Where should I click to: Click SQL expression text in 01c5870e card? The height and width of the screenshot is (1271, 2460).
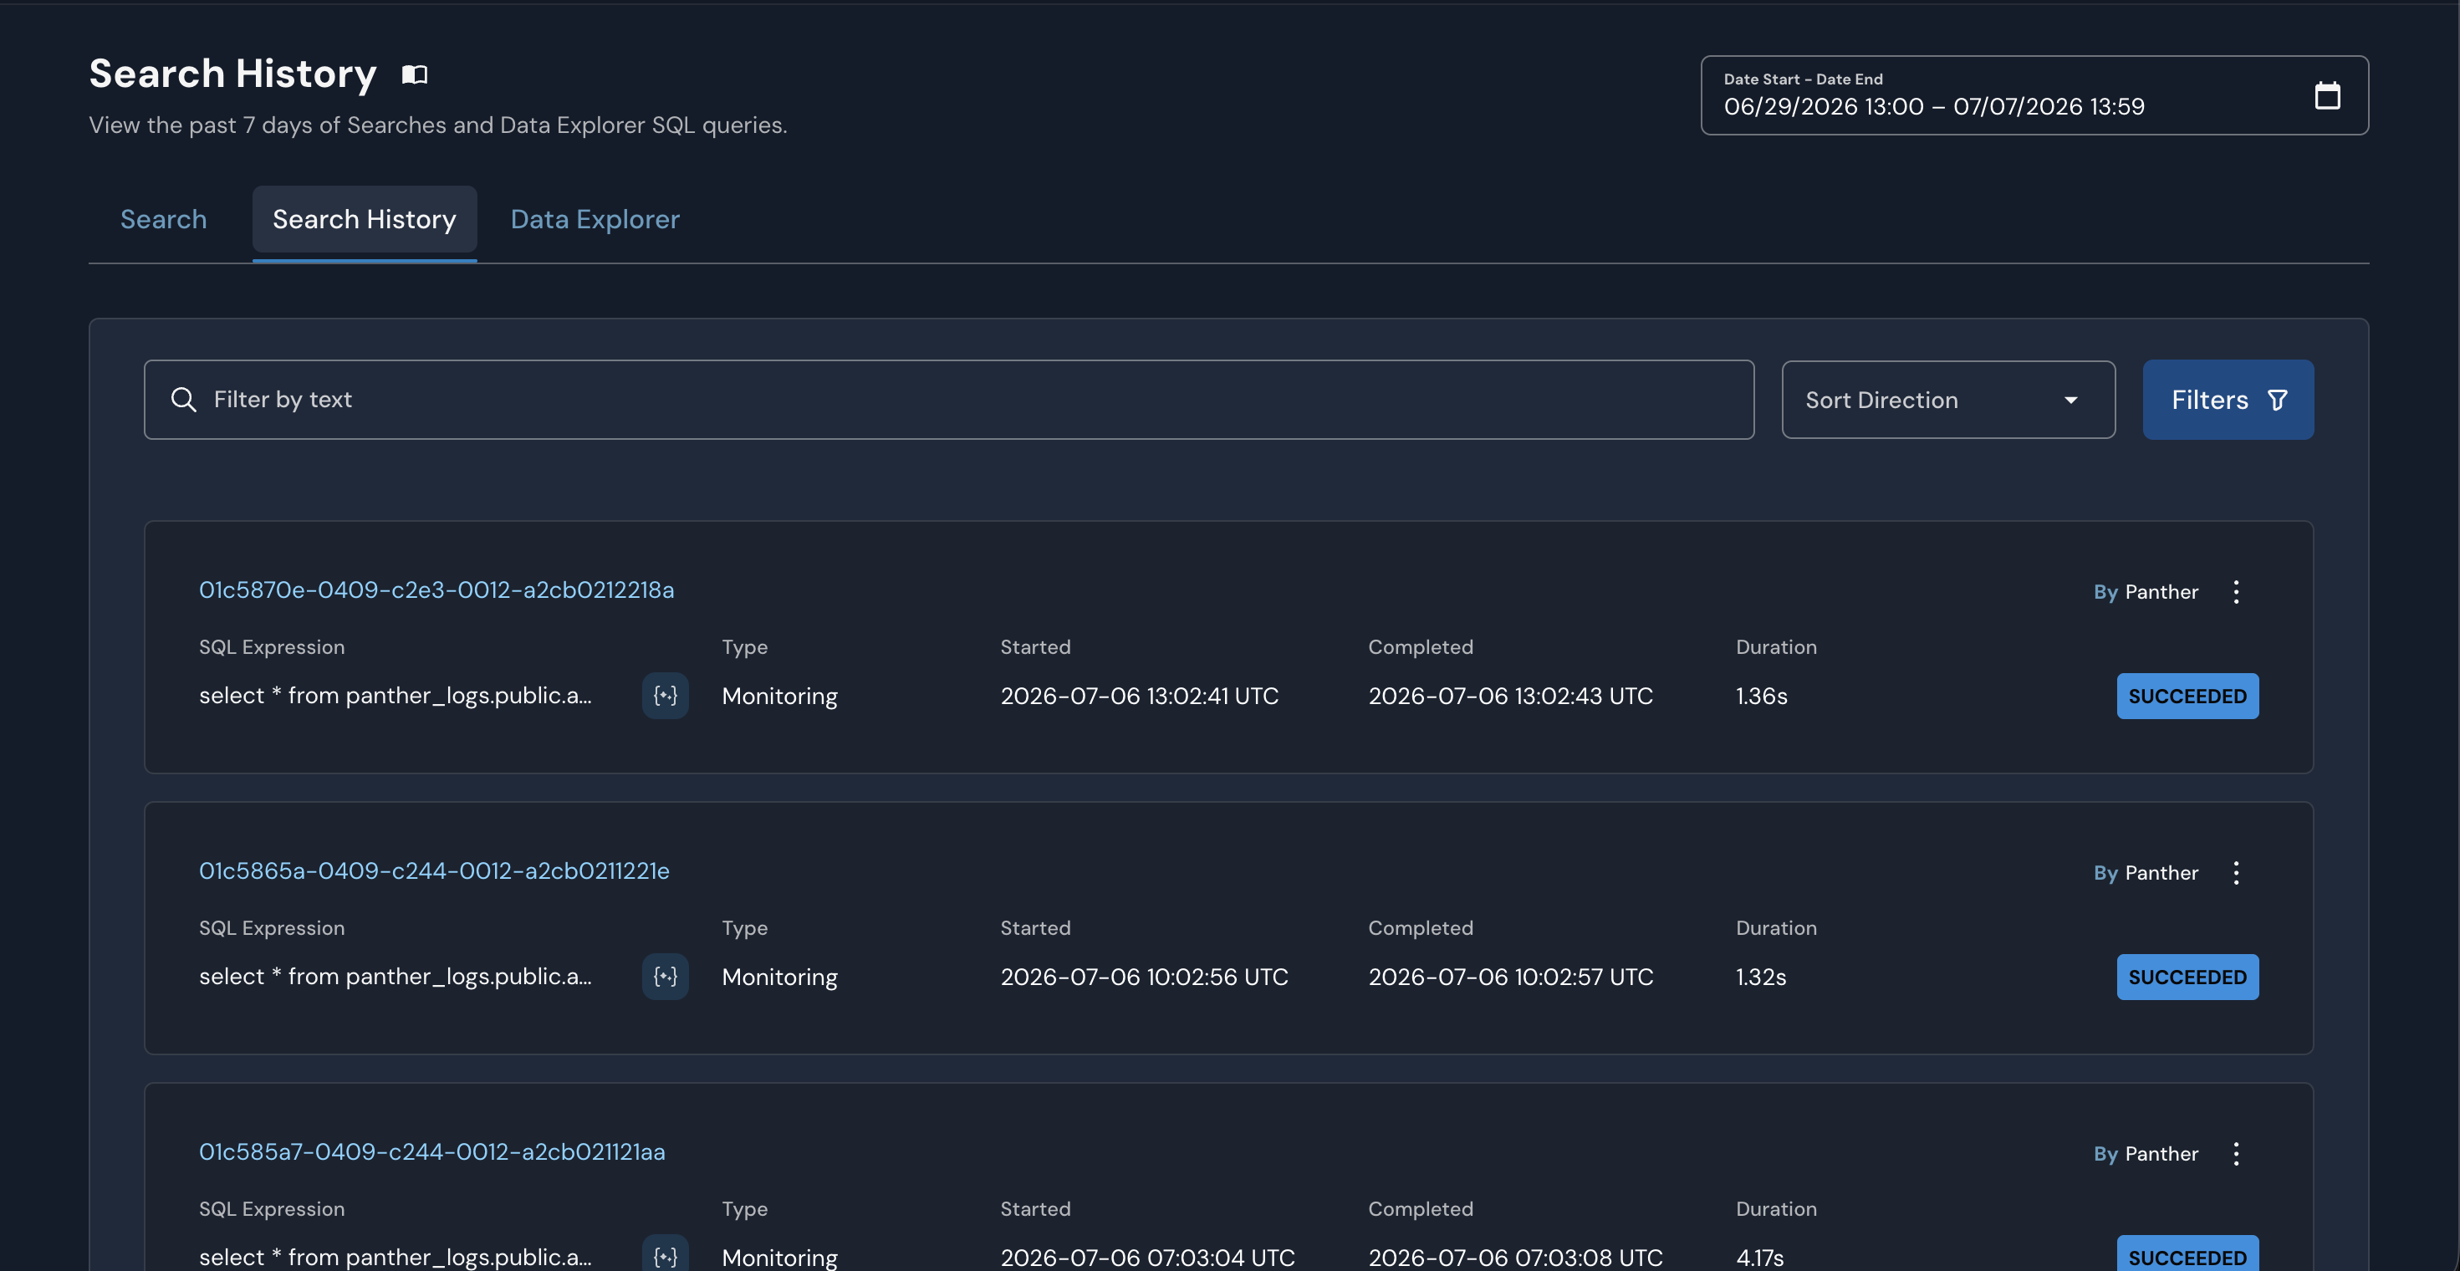point(395,695)
